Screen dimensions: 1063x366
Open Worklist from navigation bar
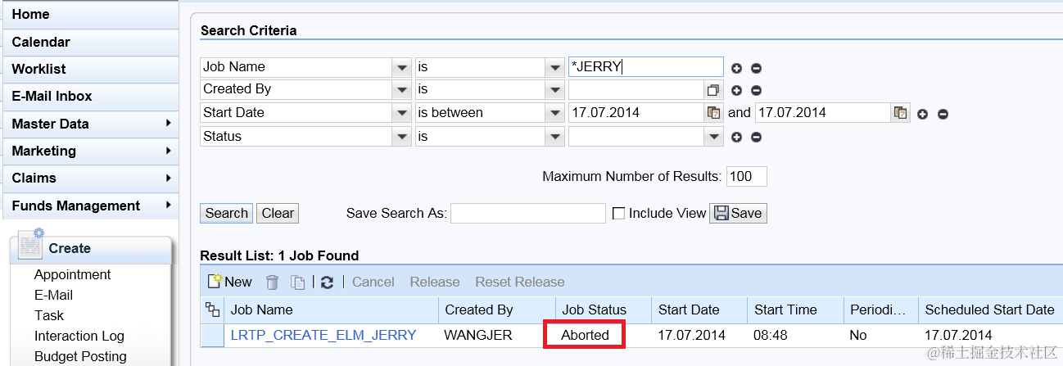point(90,69)
